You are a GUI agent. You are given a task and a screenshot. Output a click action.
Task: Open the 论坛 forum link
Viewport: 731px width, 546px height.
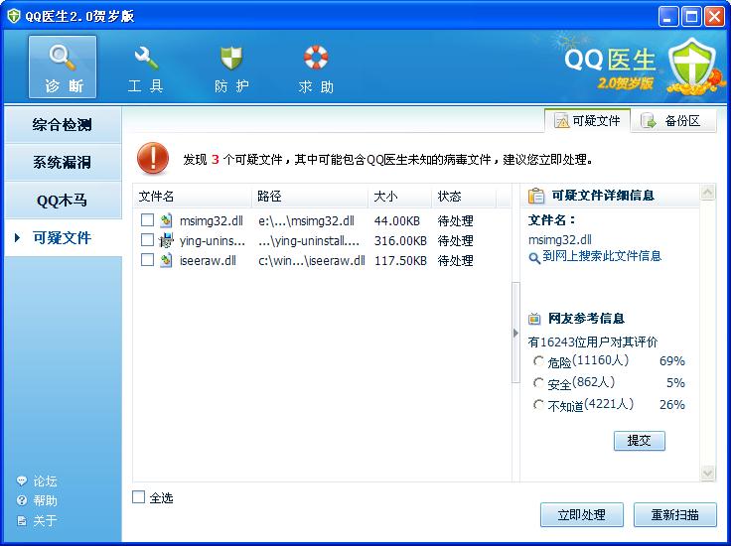(46, 480)
